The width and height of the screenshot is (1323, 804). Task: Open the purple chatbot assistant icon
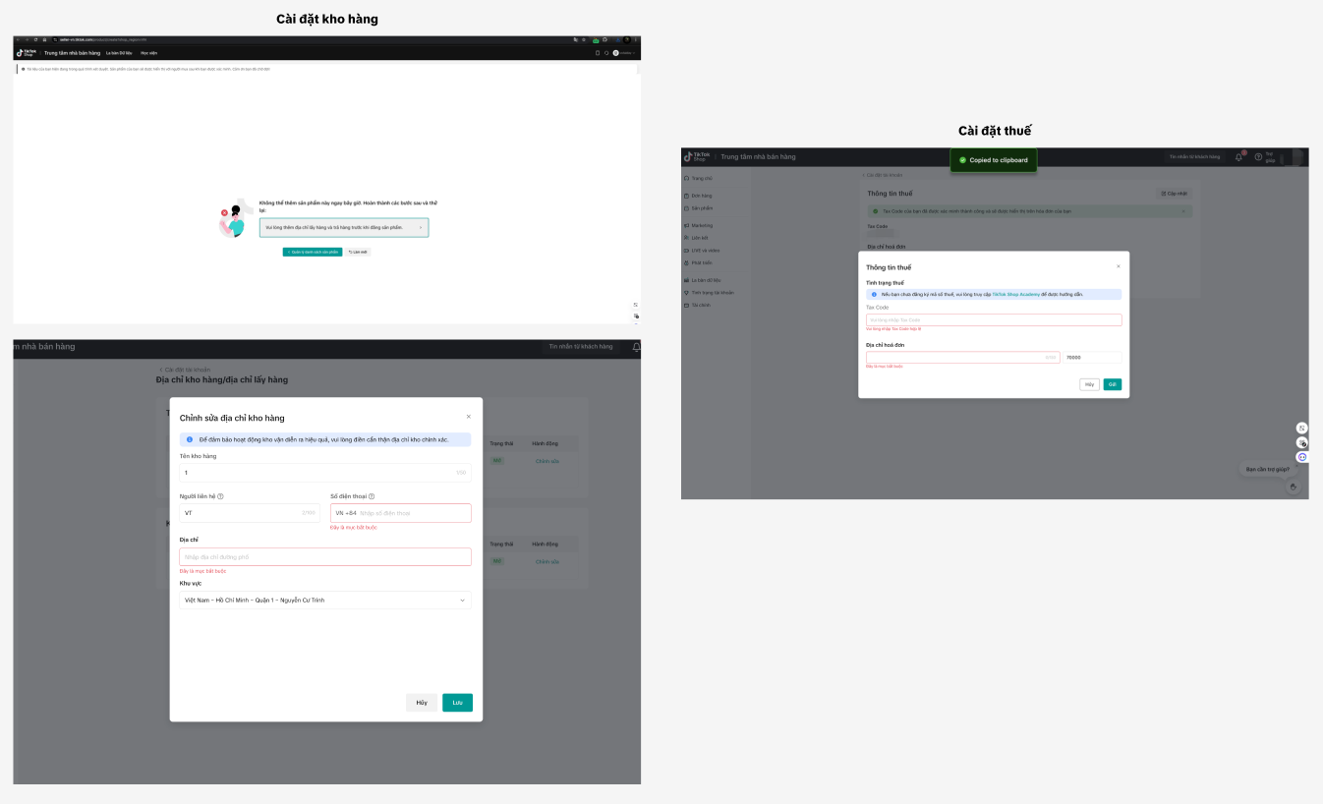(1302, 457)
